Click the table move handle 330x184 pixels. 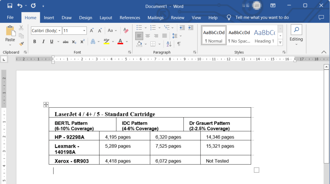coord(46,104)
